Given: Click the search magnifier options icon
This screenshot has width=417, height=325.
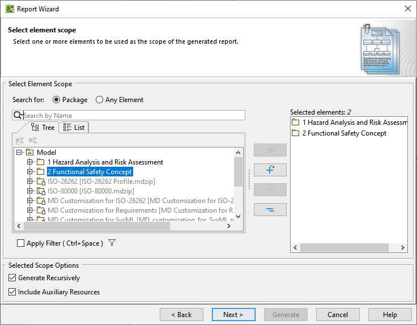Looking at the screenshot, I should pyautogui.click(x=18, y=116).
